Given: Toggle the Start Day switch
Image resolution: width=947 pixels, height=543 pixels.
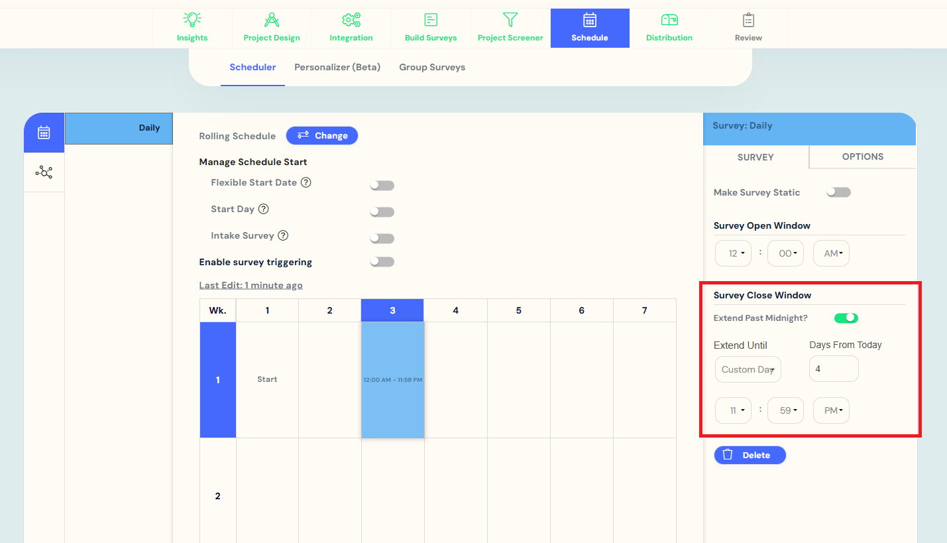Looking at the screenshot, I should [382, 212].
